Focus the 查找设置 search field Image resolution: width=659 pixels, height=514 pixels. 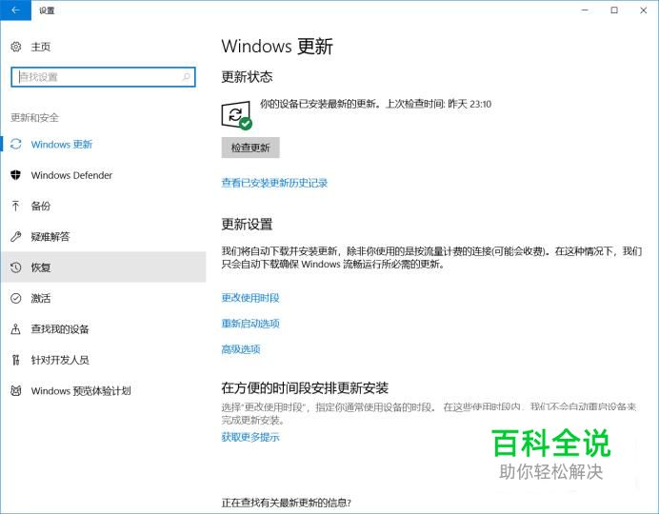coord(103,77)
